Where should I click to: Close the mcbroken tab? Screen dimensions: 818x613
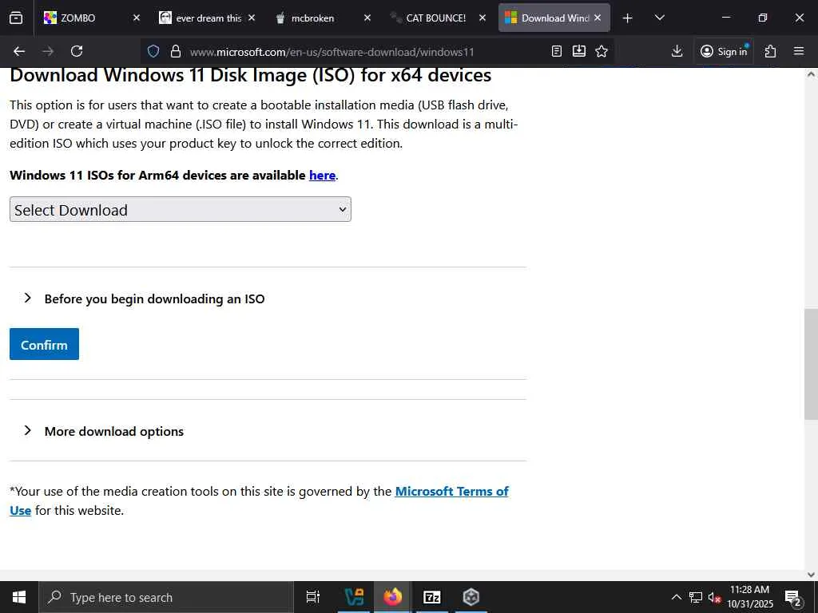coord(367,18)
